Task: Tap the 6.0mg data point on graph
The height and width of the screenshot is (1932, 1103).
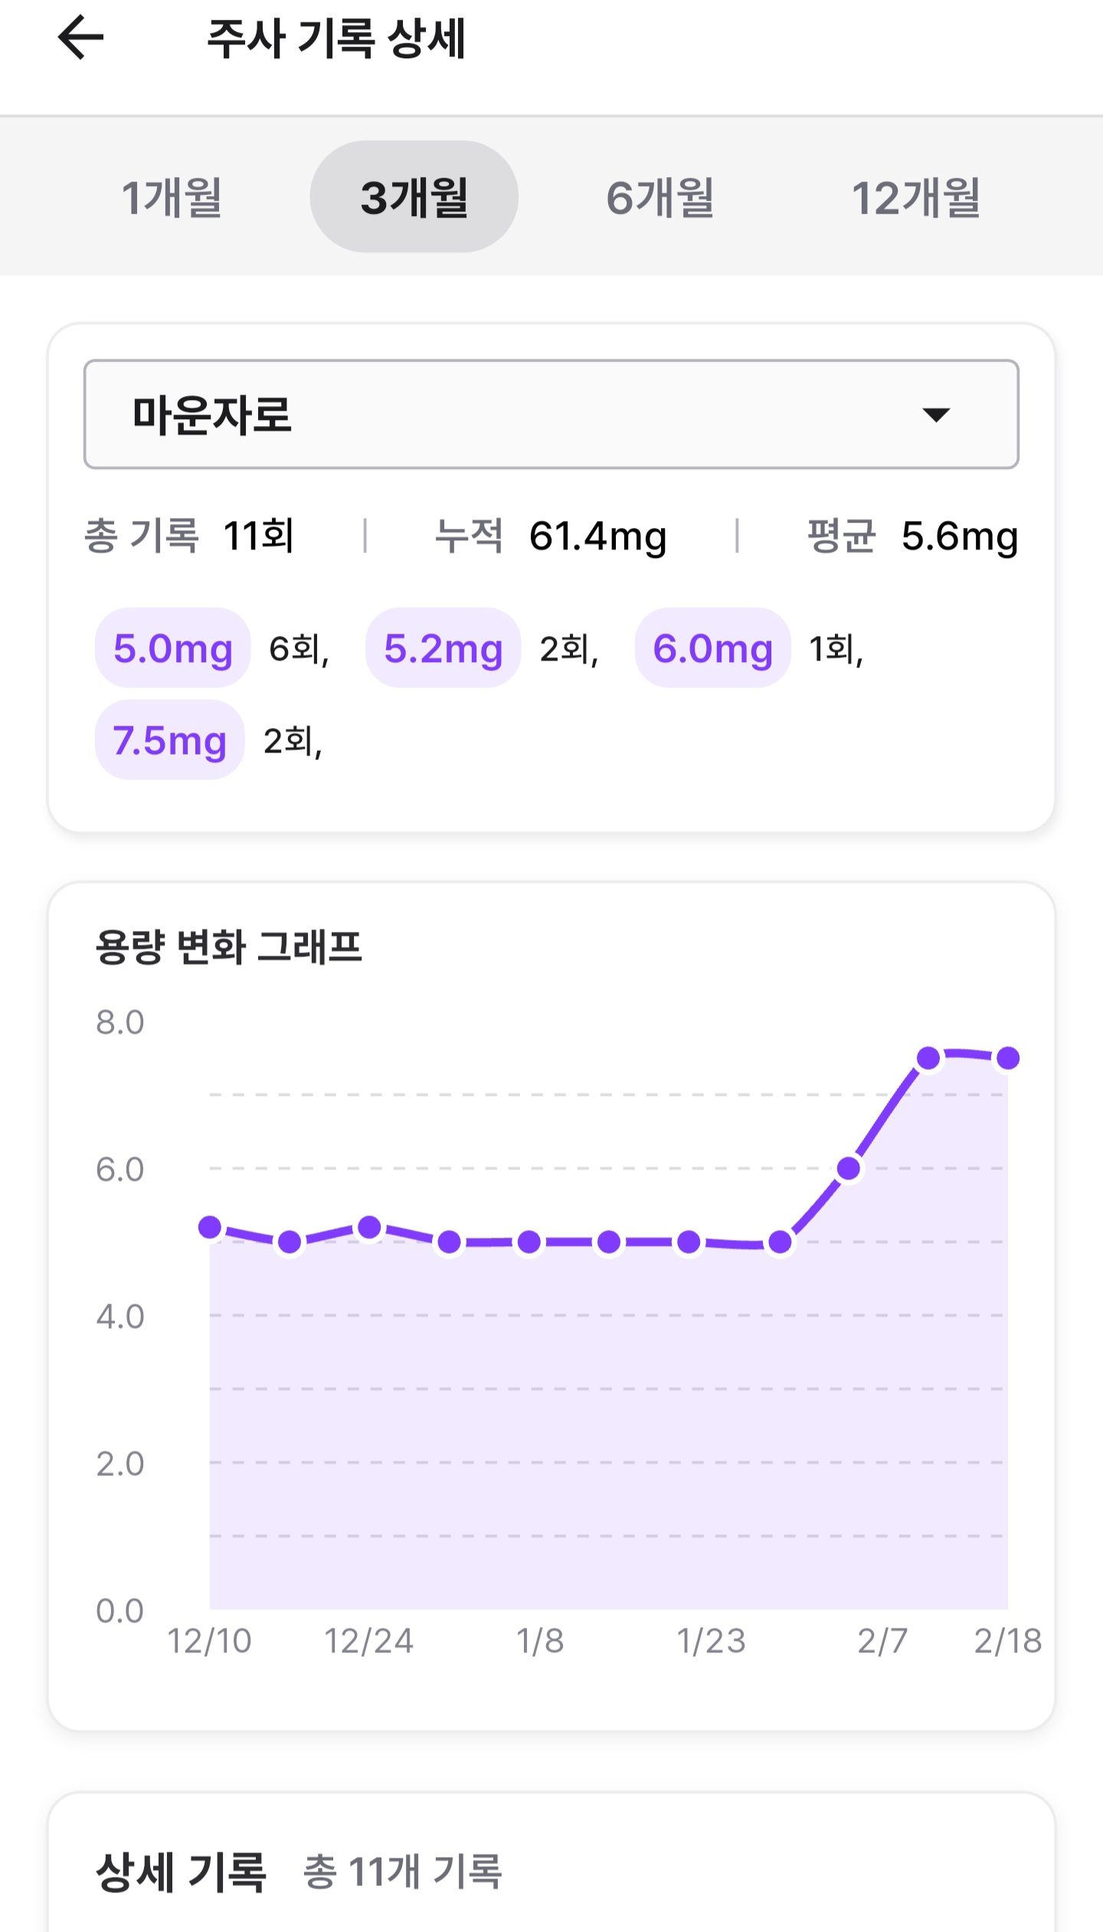Action: 849,1169
